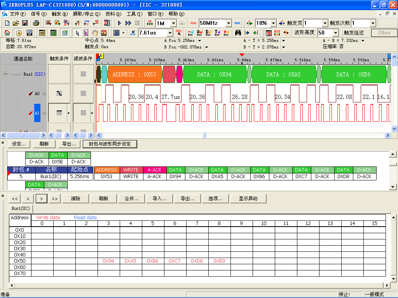
Task: Open the 工具(T) menu
Action: click(x=134, y=14)
